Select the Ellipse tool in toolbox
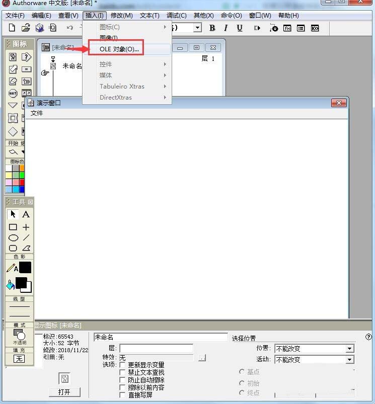 point(13,237)
